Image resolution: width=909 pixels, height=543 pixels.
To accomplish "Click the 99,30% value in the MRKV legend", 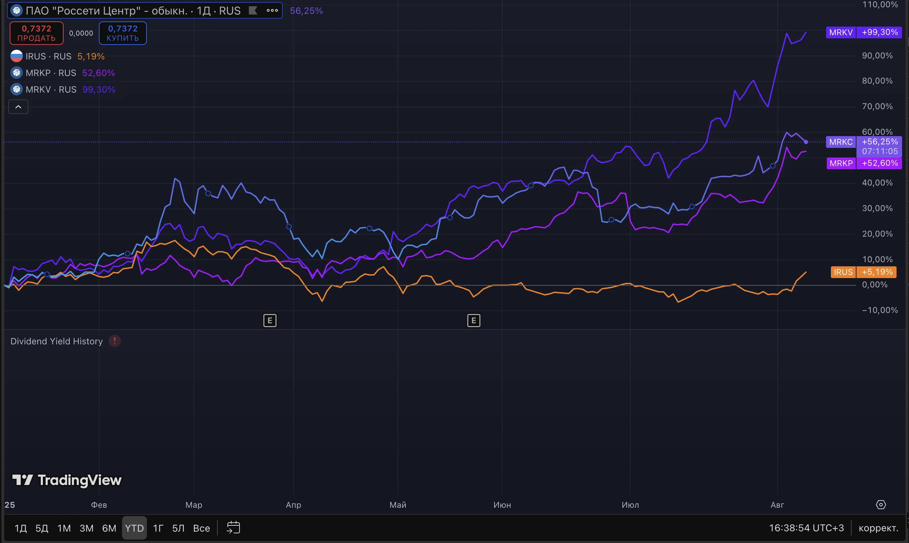I will pyautogui.click(x=99, y=89).
